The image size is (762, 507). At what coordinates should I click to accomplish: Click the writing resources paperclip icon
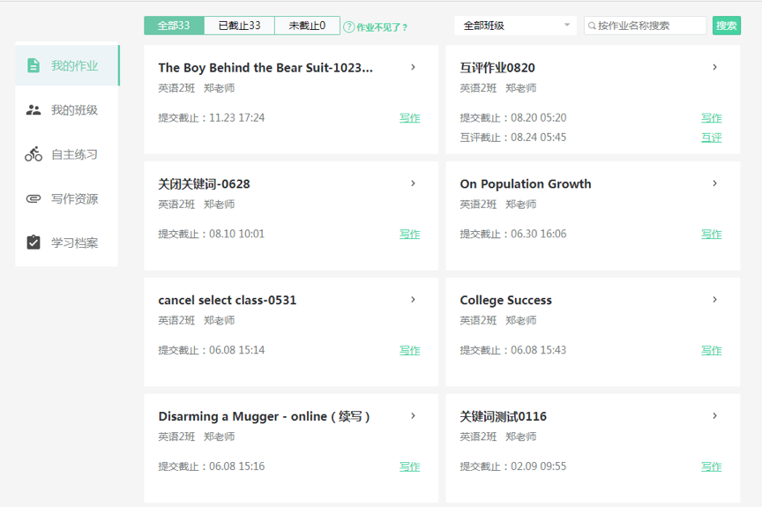point(34,198)
